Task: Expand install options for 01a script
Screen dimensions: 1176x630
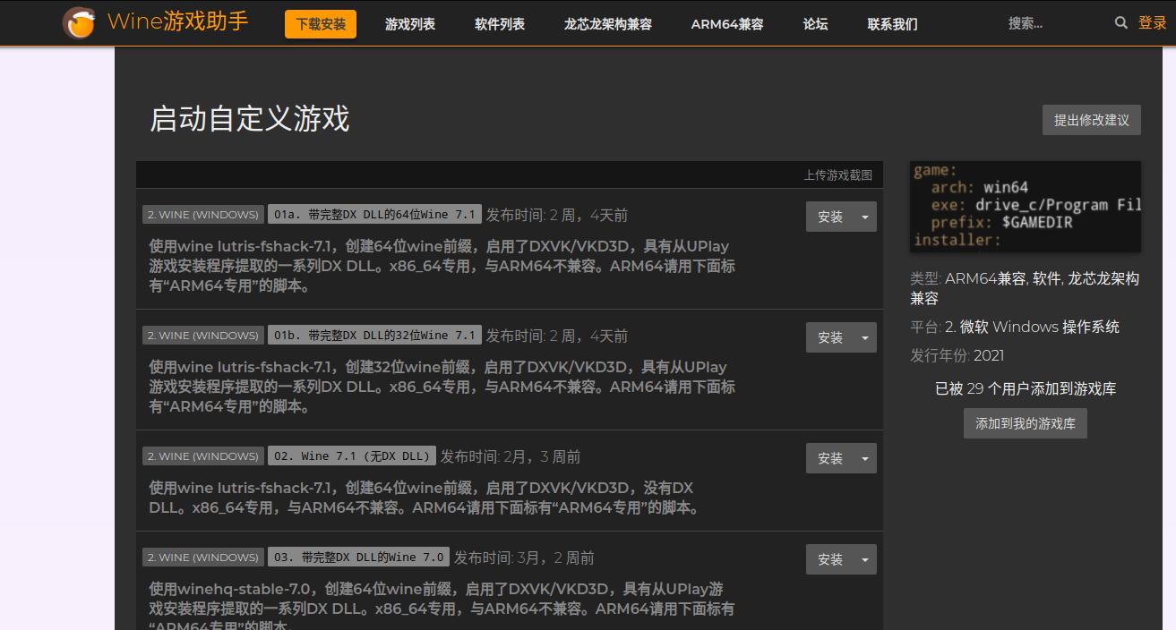Action: pyautogui.click(x=865, y=217)
